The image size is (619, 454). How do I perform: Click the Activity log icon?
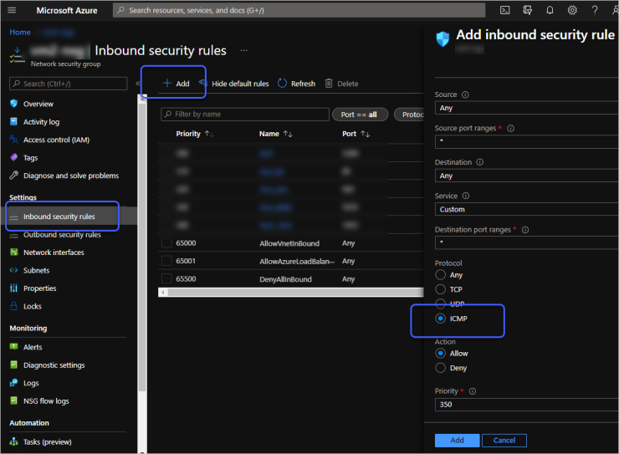pos(14,121)
